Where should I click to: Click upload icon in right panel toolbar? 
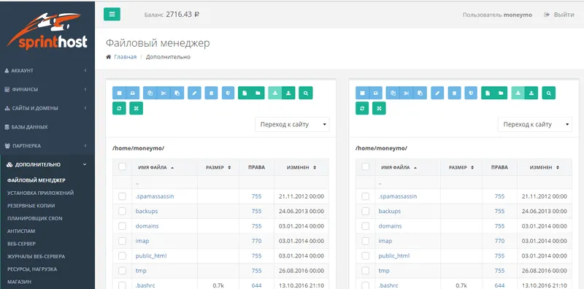(531, 93)
